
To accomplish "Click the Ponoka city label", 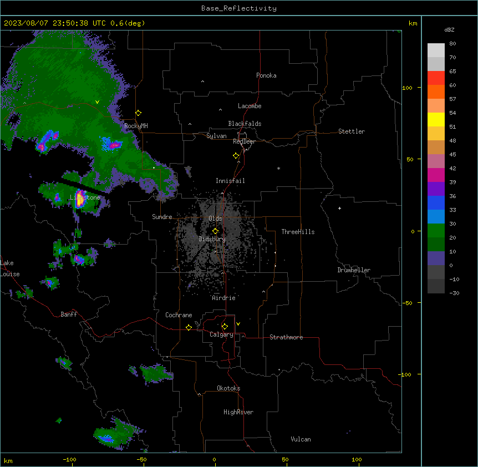I will point(266,75).
